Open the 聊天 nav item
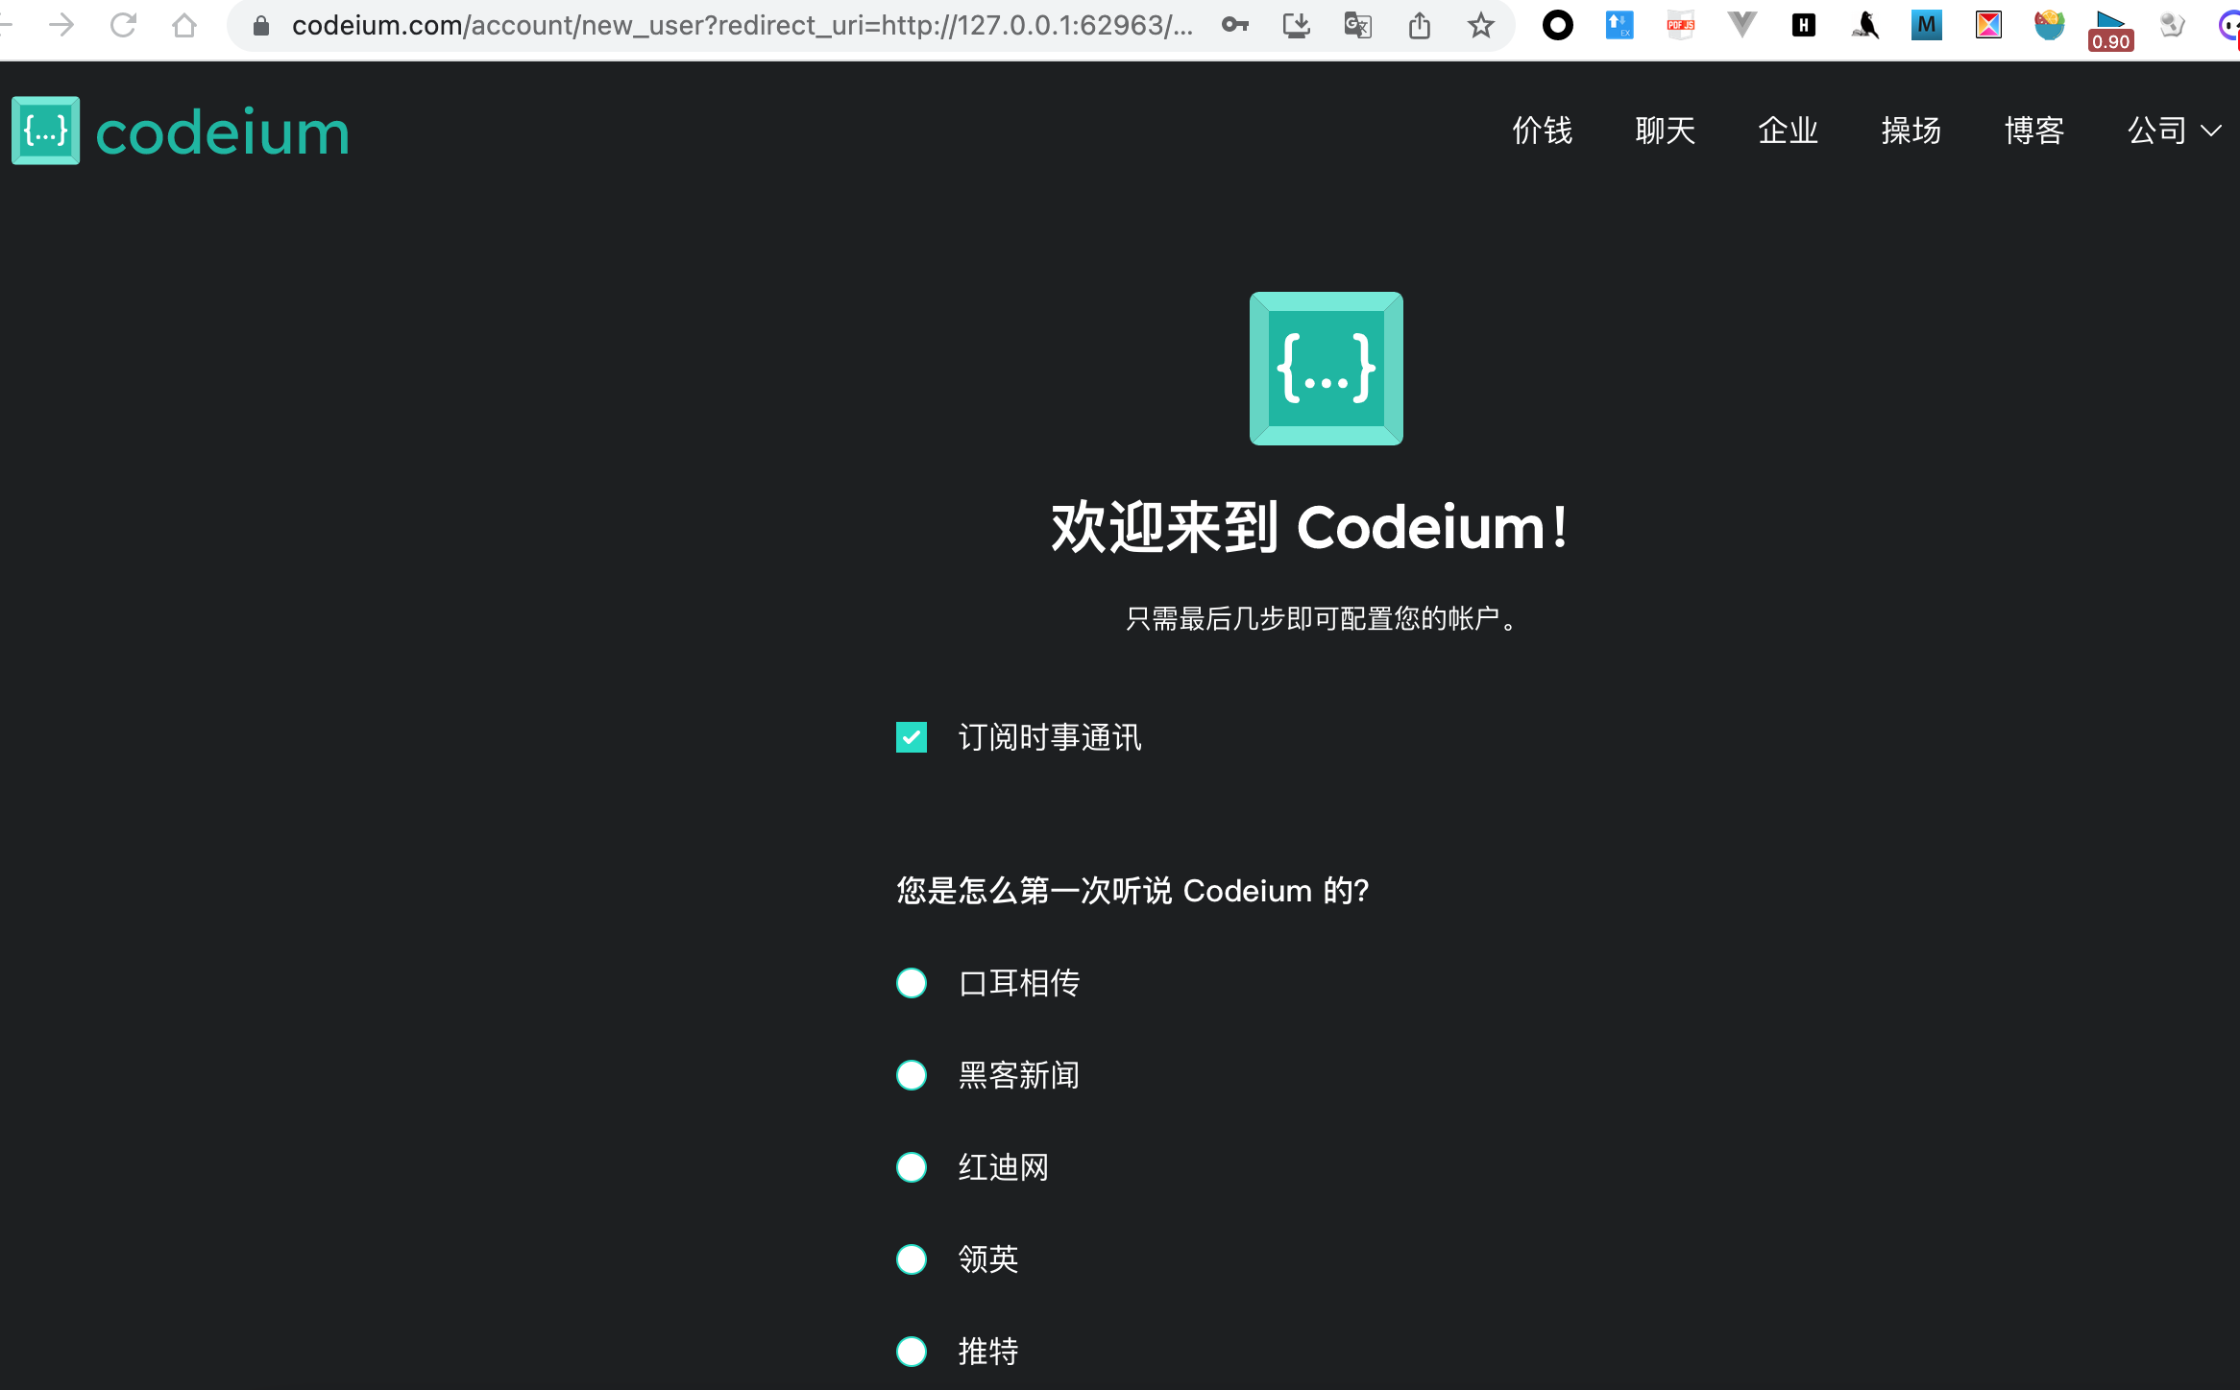 1666,131
